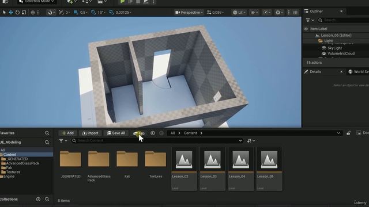This screenshot has height=207, width=369.
Task: Search Collections magnifier icon
Action: 47,200
